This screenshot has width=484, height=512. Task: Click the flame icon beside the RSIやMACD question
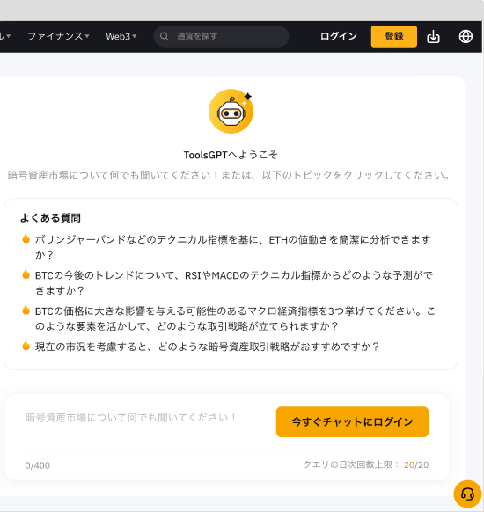pyautogui.click(x=26, y=274)
